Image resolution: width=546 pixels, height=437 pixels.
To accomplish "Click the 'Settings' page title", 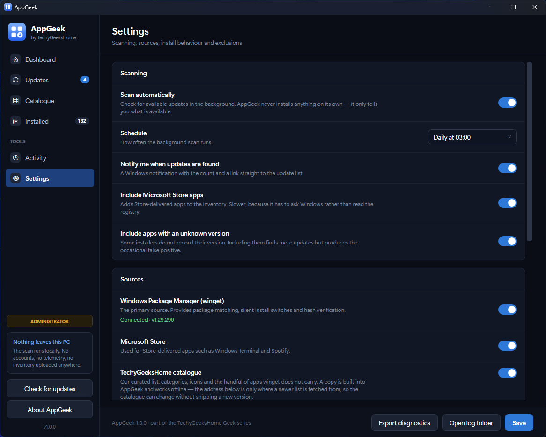I will pos(130,31).
